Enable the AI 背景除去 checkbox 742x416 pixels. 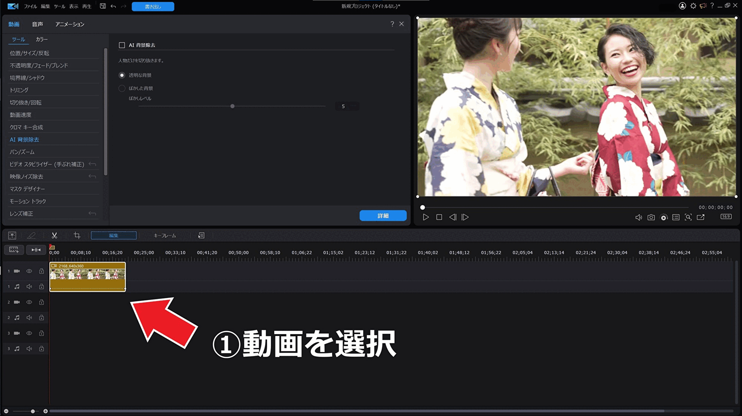tap(122, 45)
